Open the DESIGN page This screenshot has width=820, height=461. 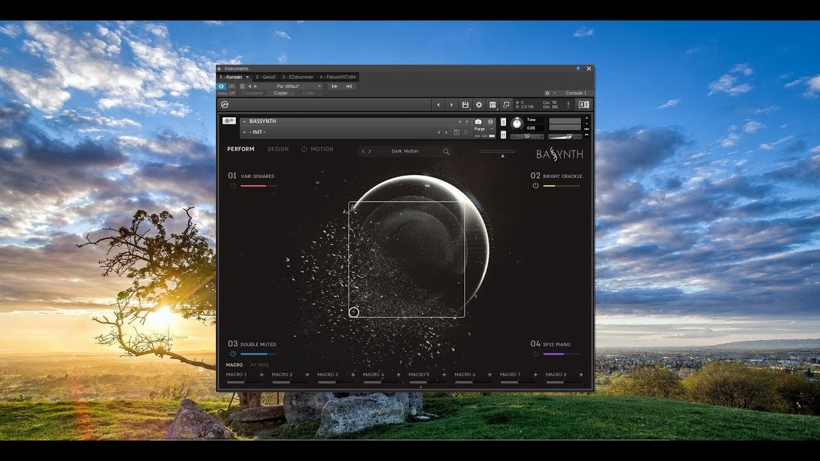coord(278,149)
